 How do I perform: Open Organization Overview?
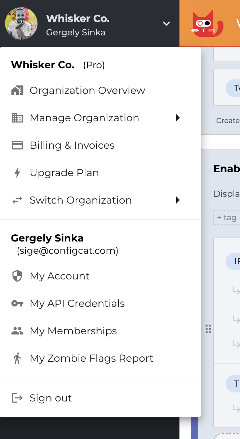[x=87, y=90]
